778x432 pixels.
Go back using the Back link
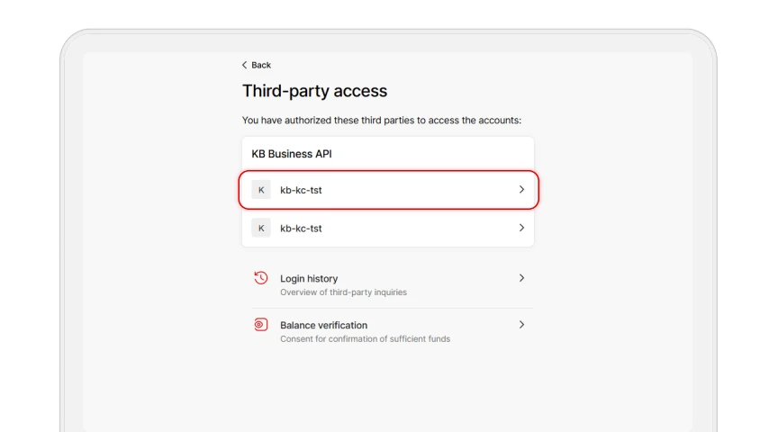click(x=257, y=65)
